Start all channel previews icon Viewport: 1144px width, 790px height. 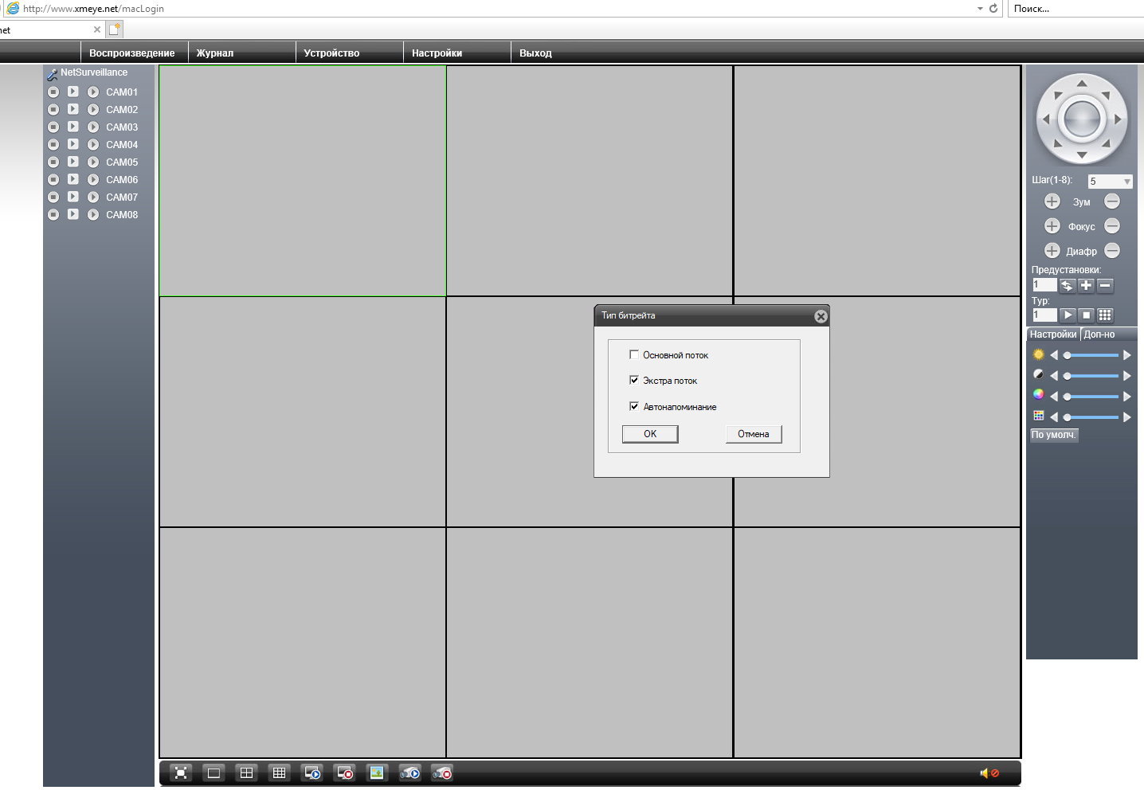click(312, 772)
